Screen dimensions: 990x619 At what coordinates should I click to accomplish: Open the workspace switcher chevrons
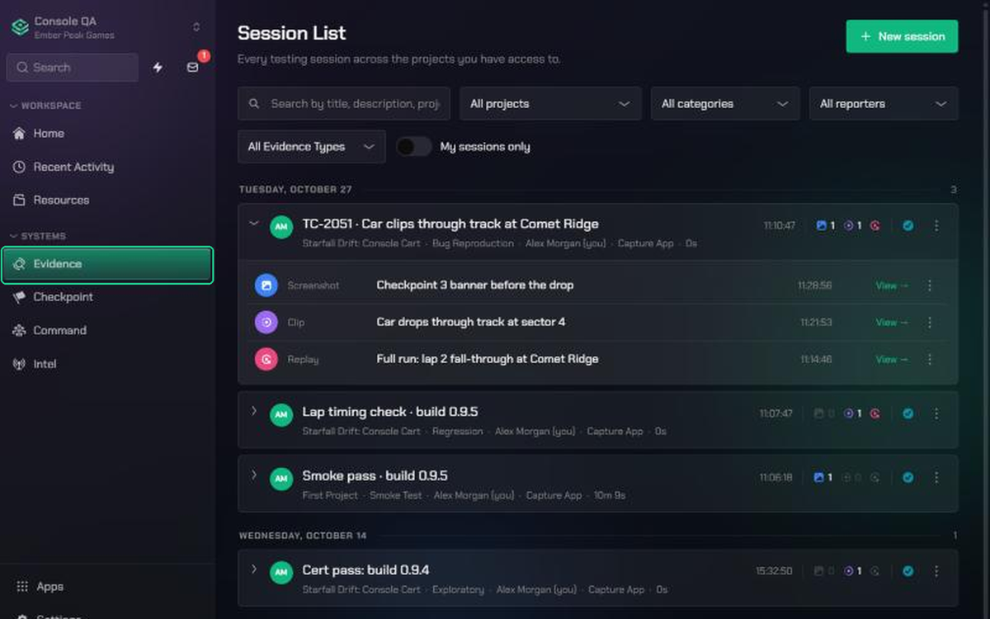tap(196, 27)
